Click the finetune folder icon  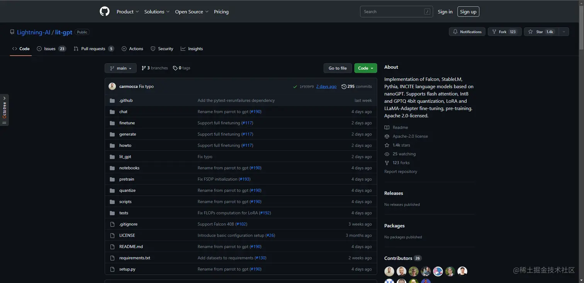(x=112, y=123)
